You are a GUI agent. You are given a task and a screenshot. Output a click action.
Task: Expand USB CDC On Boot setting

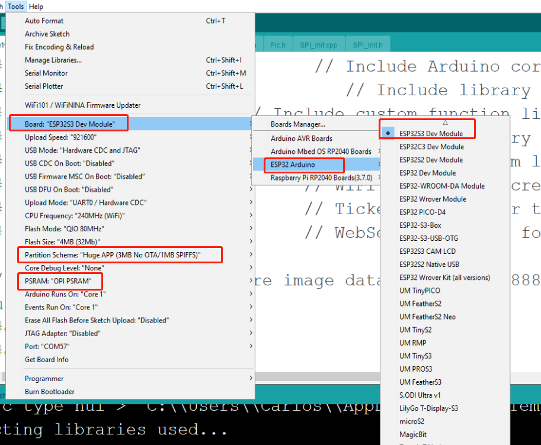130,163
